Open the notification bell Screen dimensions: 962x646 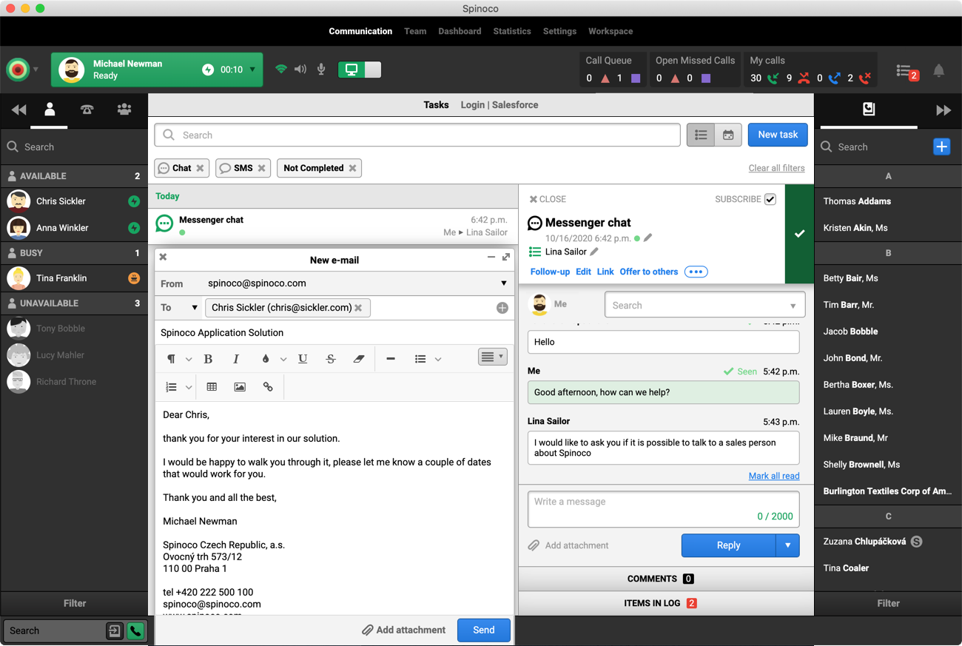click(x=938, y=70)
